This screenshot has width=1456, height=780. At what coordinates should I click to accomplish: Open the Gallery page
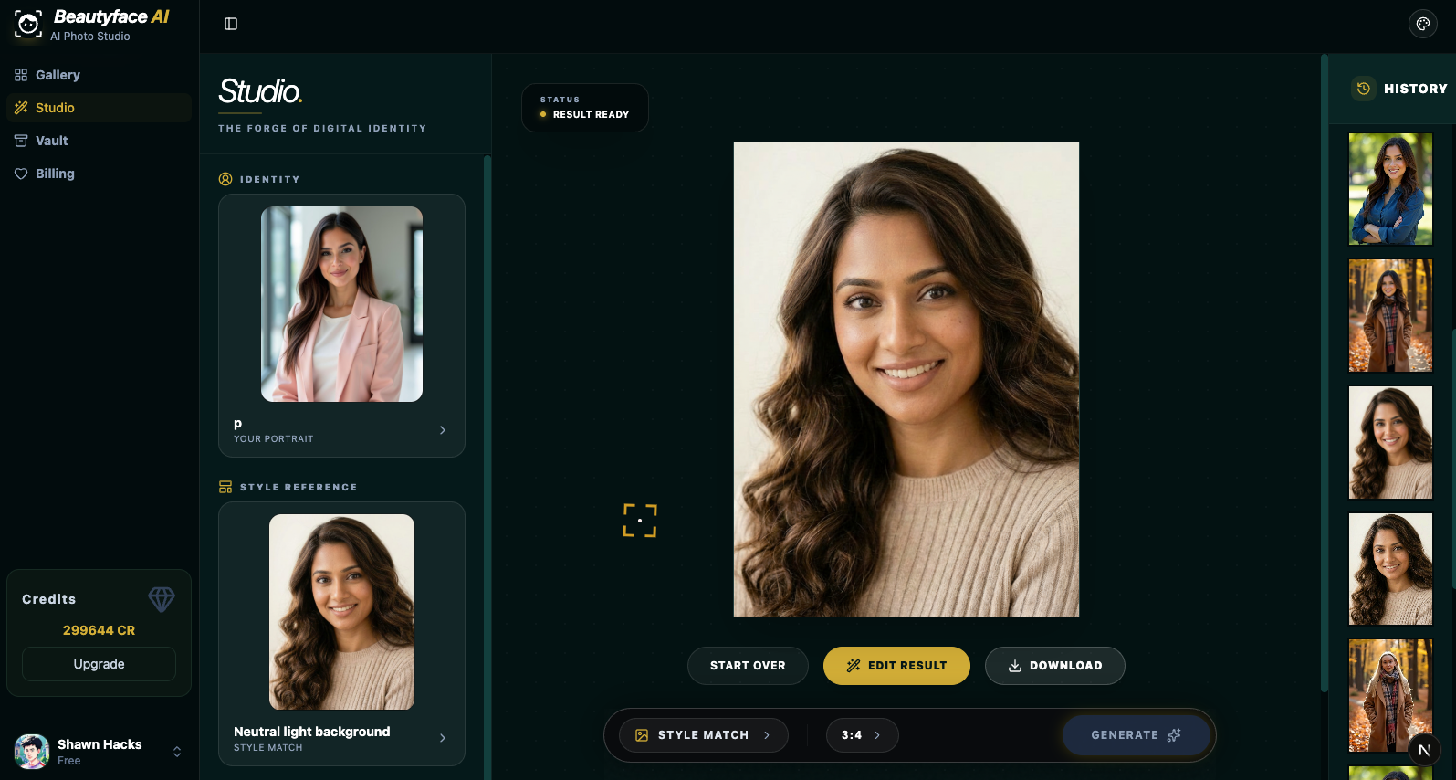(99, 75)
